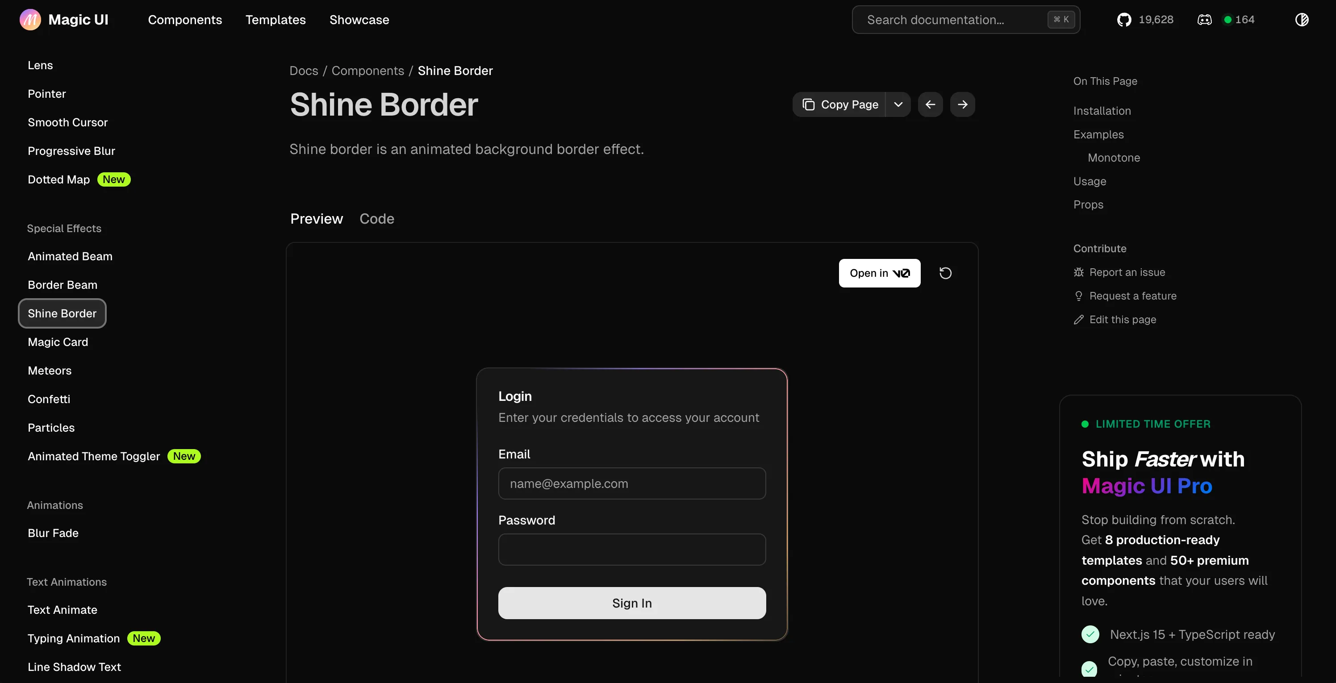The width and height of the screenshot is (1336, 683).
Task: Click the Email input field
Action: (632, 483)
